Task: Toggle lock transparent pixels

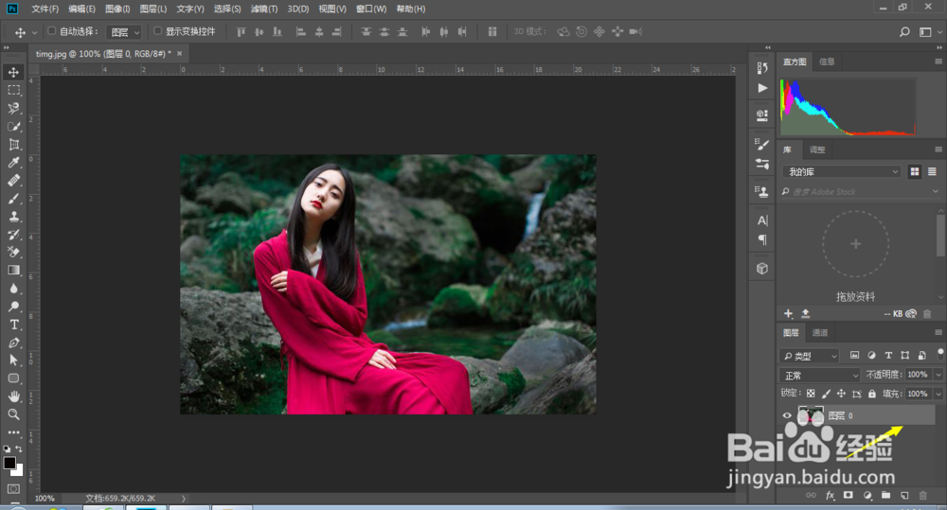Action: 811,394
